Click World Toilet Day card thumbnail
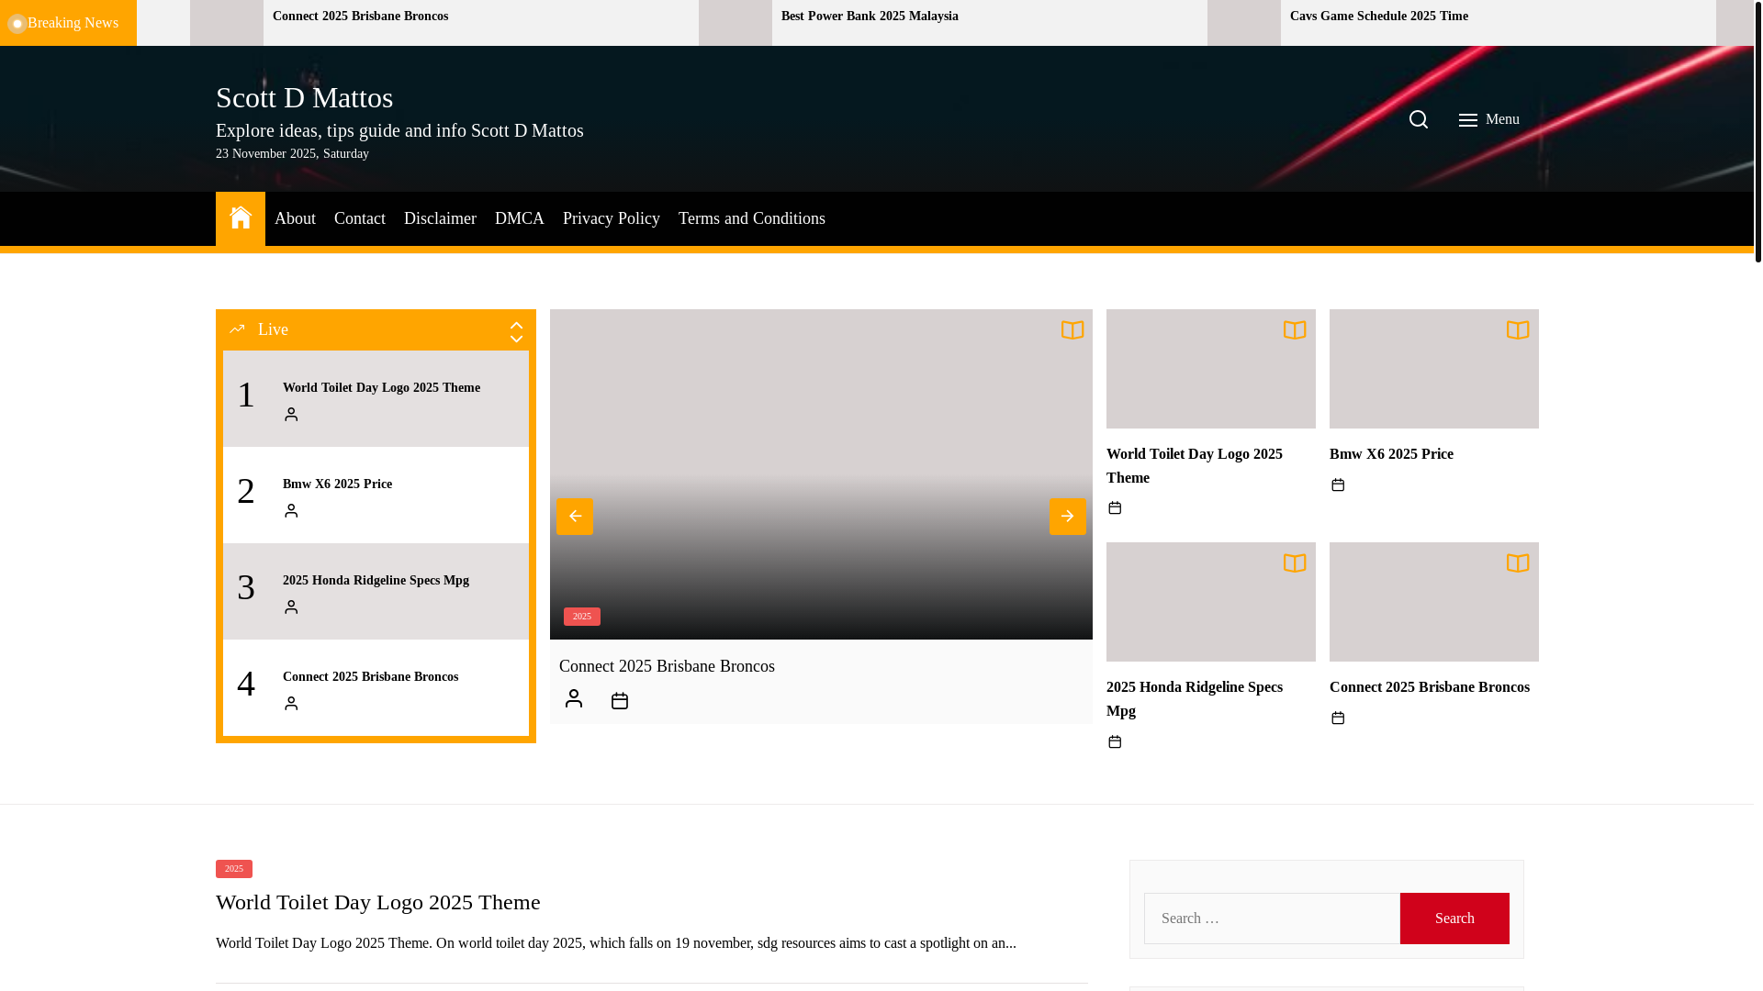 [1210, 369]
